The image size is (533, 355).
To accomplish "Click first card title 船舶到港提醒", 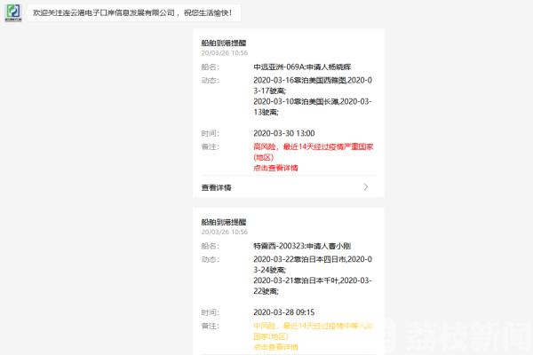I will (224, 43).
